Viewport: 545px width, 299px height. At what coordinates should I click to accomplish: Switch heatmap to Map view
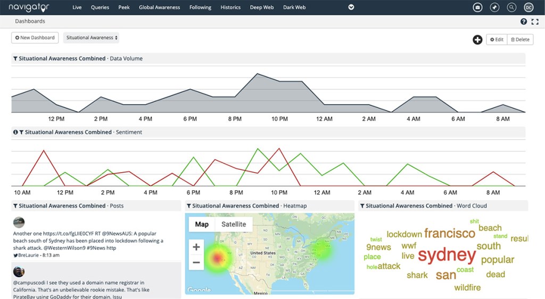(202, 225)
